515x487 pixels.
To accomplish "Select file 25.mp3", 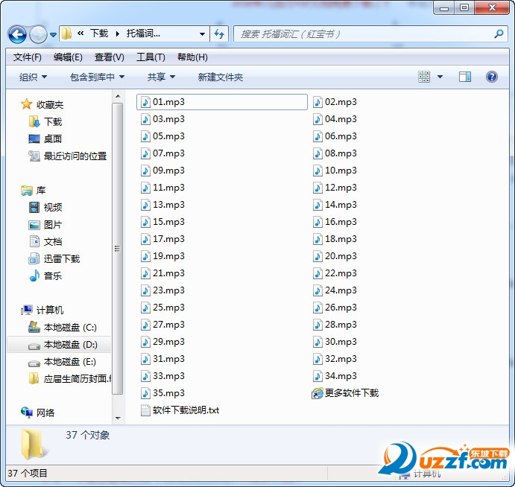I will click(162, 308).
